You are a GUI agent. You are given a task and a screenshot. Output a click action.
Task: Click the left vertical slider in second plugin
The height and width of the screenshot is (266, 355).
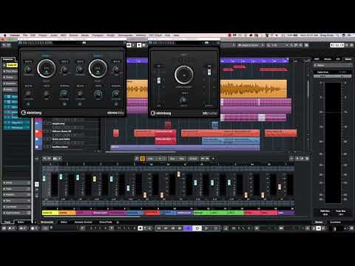point(159,81)
